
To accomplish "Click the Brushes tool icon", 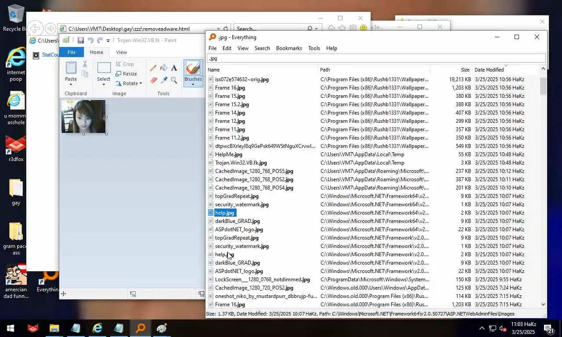I will 193,68.
